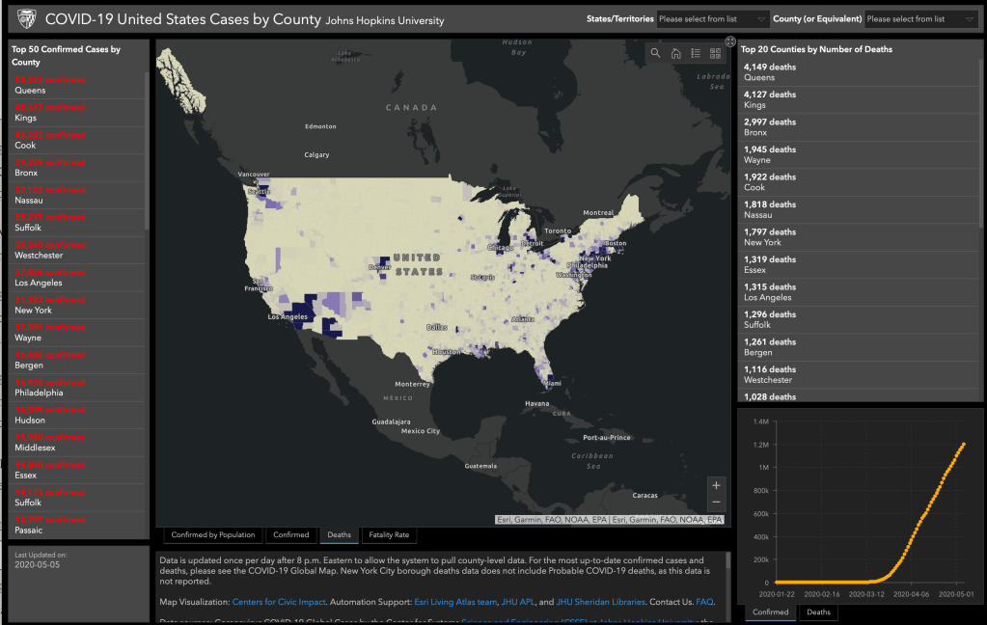Open the County (or Equivalent) dropdown
This screenshot has width=987, height=625.
[x=920, y=18]
